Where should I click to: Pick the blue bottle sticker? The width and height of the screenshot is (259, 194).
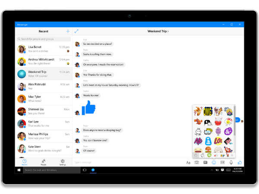tap(208, 141)
